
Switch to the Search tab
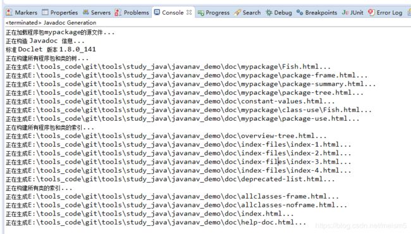pos(247,13)
